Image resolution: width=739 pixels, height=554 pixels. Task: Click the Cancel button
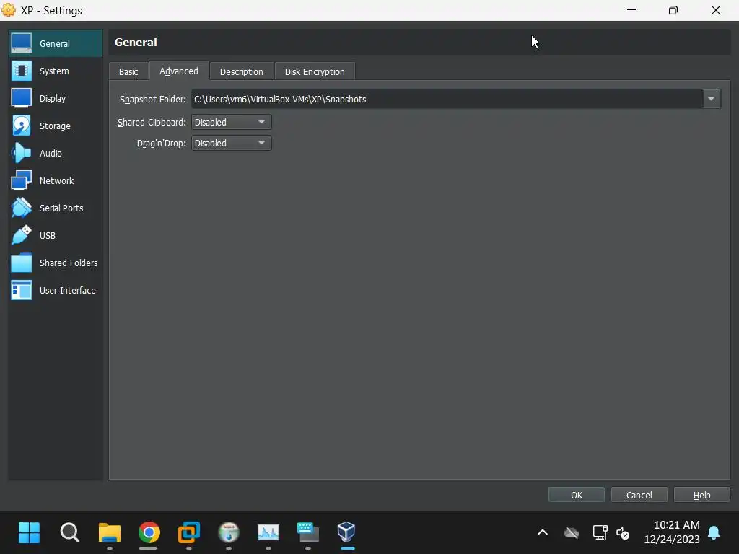pos(639,495)
